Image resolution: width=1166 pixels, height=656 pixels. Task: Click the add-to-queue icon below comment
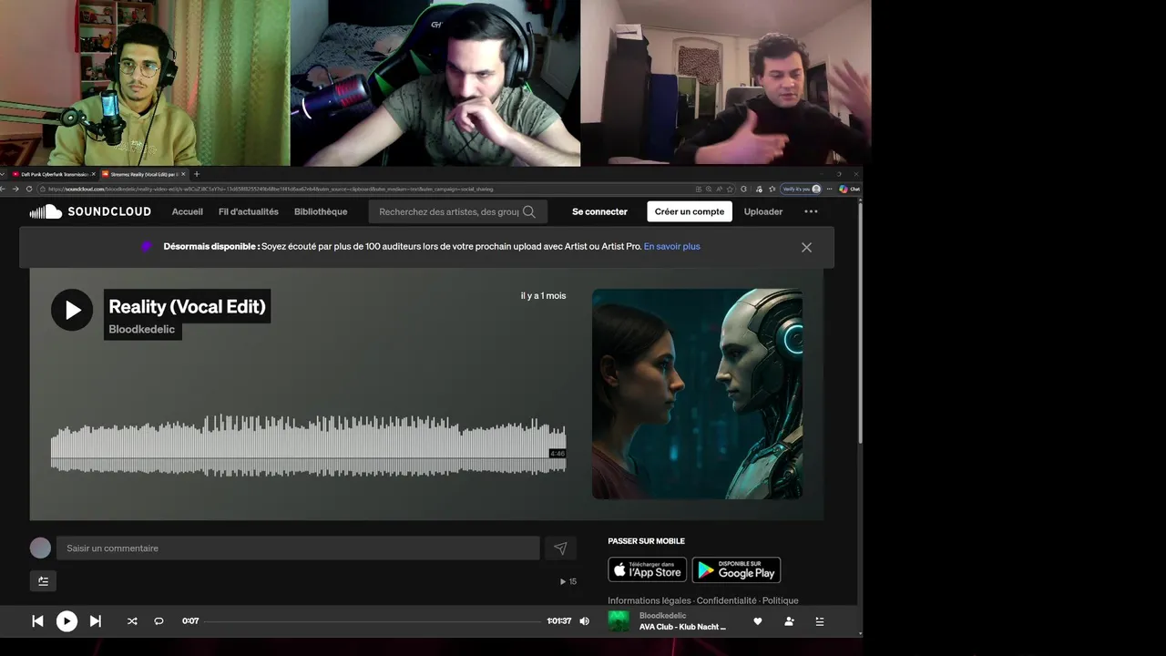click(43, 580)
